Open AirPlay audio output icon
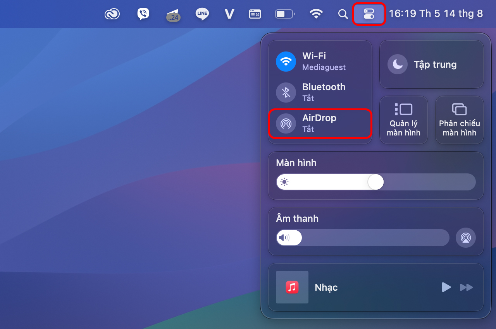Screen dimensions: 496x329 pyautogui.click(x=466, y=238)
